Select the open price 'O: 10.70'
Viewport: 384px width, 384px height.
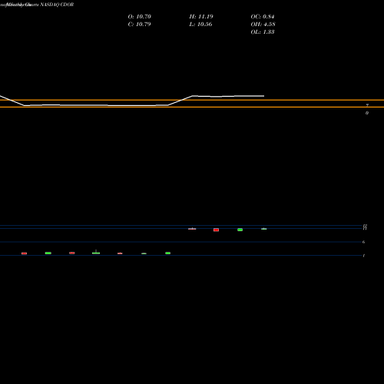pos(140,16)
